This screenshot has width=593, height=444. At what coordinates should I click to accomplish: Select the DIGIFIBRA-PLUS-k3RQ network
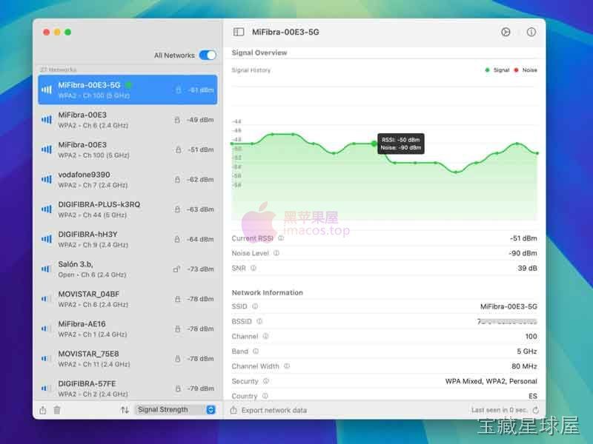(127, 209)
